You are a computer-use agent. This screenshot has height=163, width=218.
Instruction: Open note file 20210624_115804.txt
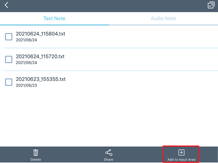(x=40, y=34)
